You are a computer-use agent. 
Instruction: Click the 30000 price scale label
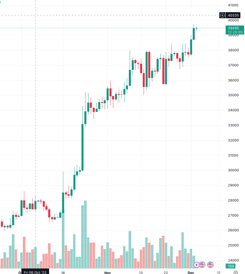[x=233, y=170]
